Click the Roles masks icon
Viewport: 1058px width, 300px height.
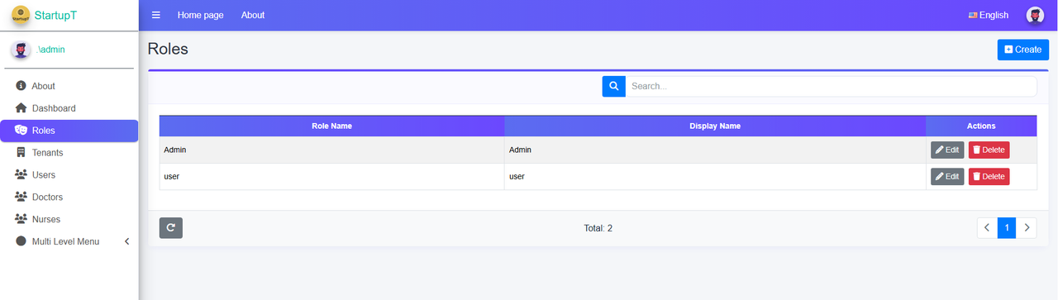[x=21, y=131]
